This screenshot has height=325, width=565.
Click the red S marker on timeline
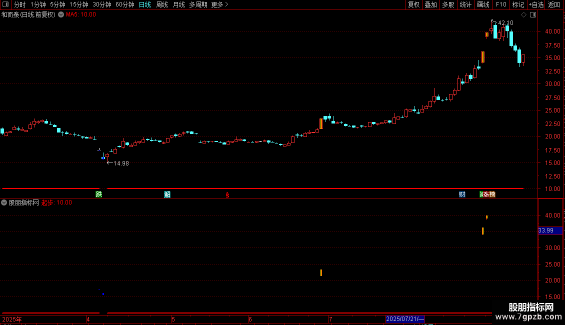click(x=227, y=195)
